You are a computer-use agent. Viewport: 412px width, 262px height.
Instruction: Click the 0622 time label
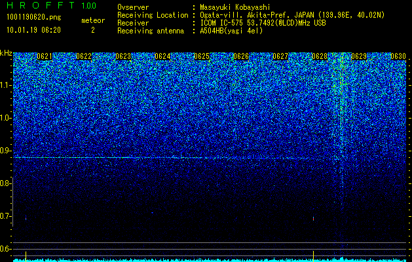click(84, 56)
